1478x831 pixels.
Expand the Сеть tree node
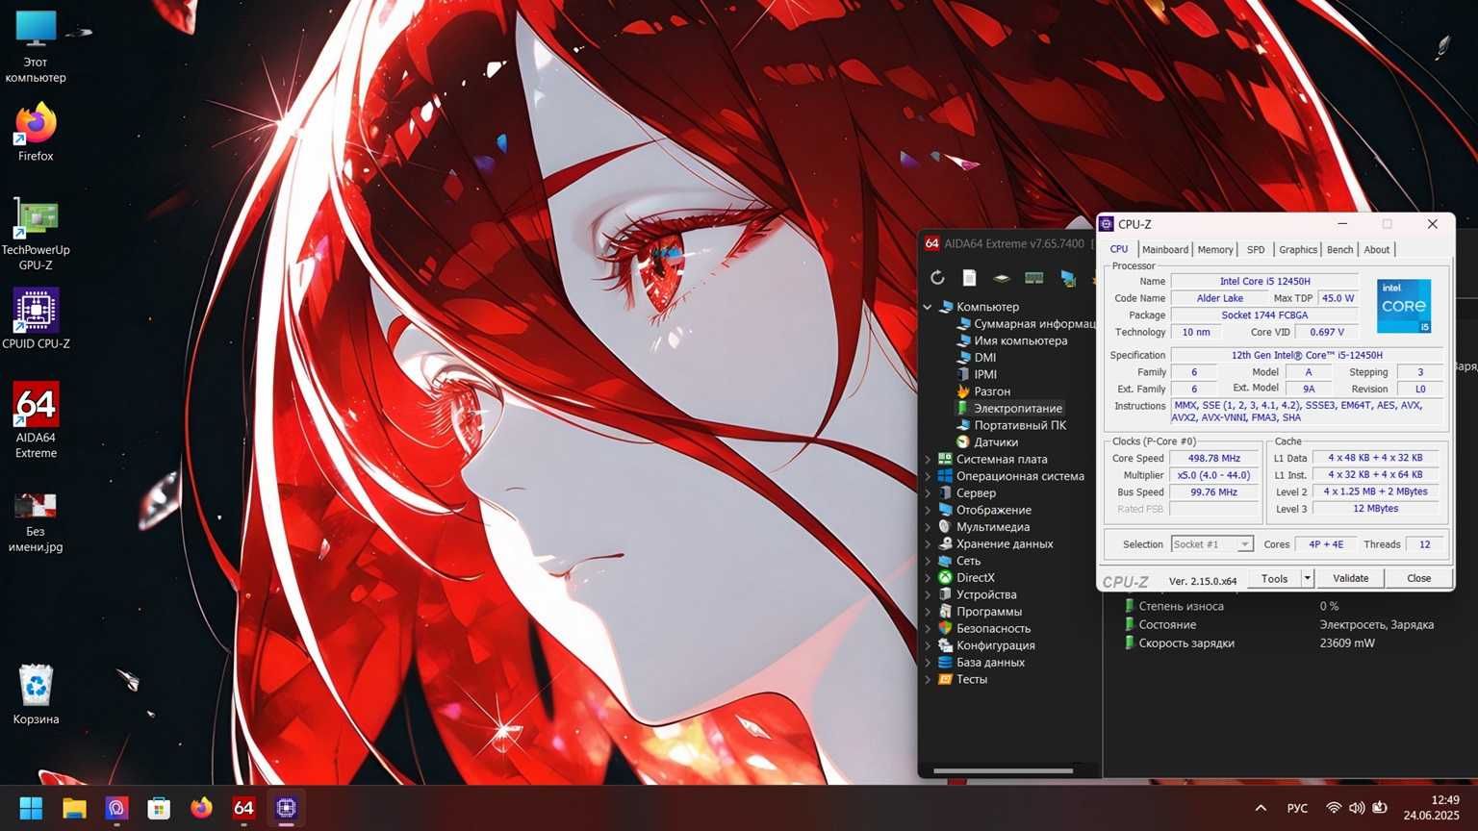coord(928,561)
